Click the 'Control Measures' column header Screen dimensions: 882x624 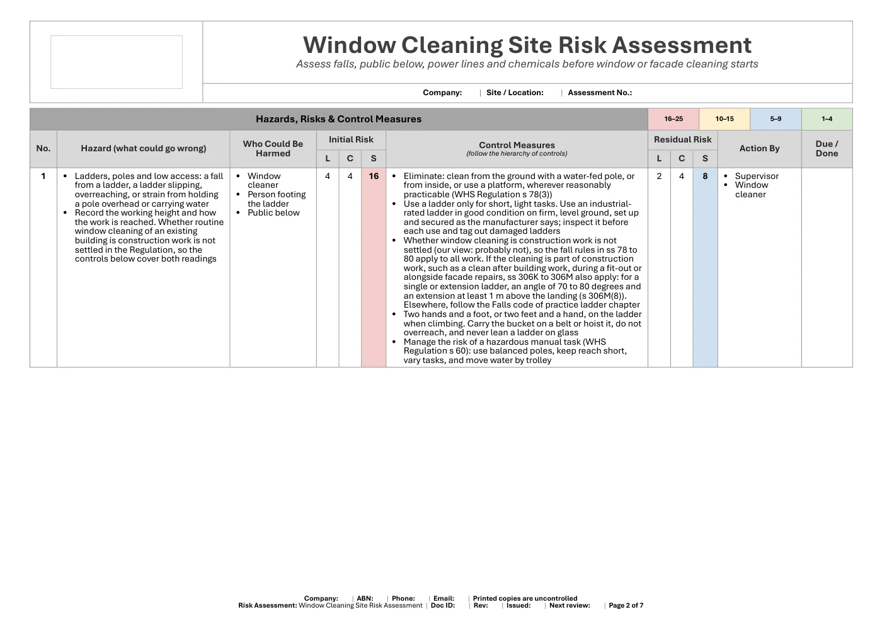[517, 149]
